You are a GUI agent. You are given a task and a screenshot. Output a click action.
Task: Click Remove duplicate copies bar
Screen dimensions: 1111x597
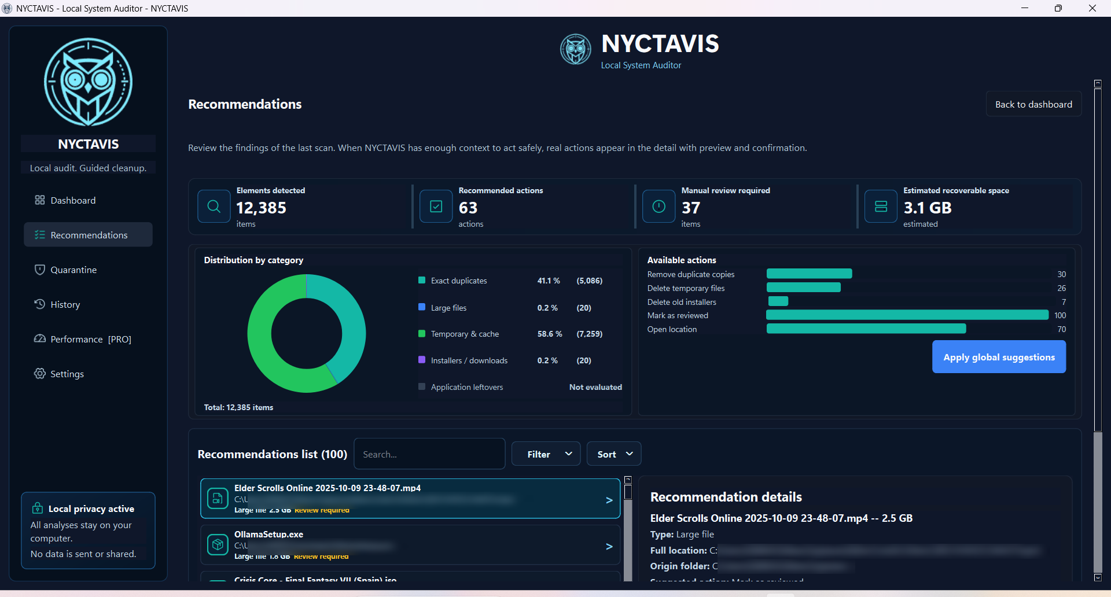[809, 274]
